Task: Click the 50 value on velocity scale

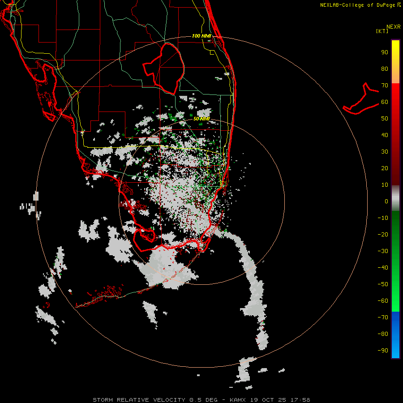Action: point(385,119)
